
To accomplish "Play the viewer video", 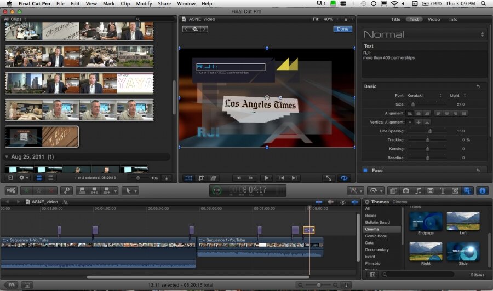I will (266, 178).
